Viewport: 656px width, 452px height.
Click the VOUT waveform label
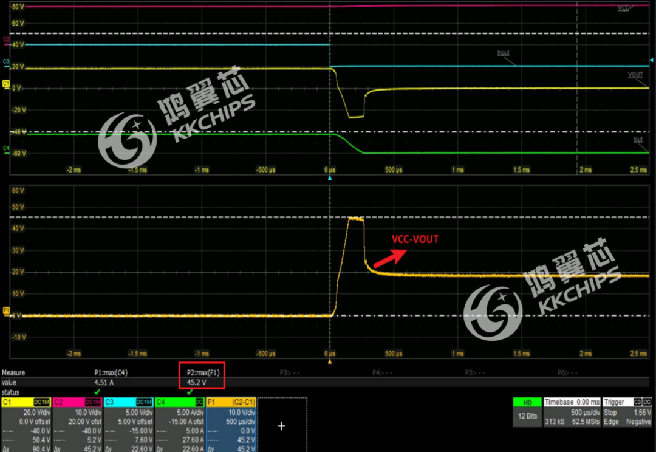(x=635, y=75)
